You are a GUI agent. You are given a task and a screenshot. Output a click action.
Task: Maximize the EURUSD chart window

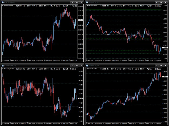(x=77, y=2)
